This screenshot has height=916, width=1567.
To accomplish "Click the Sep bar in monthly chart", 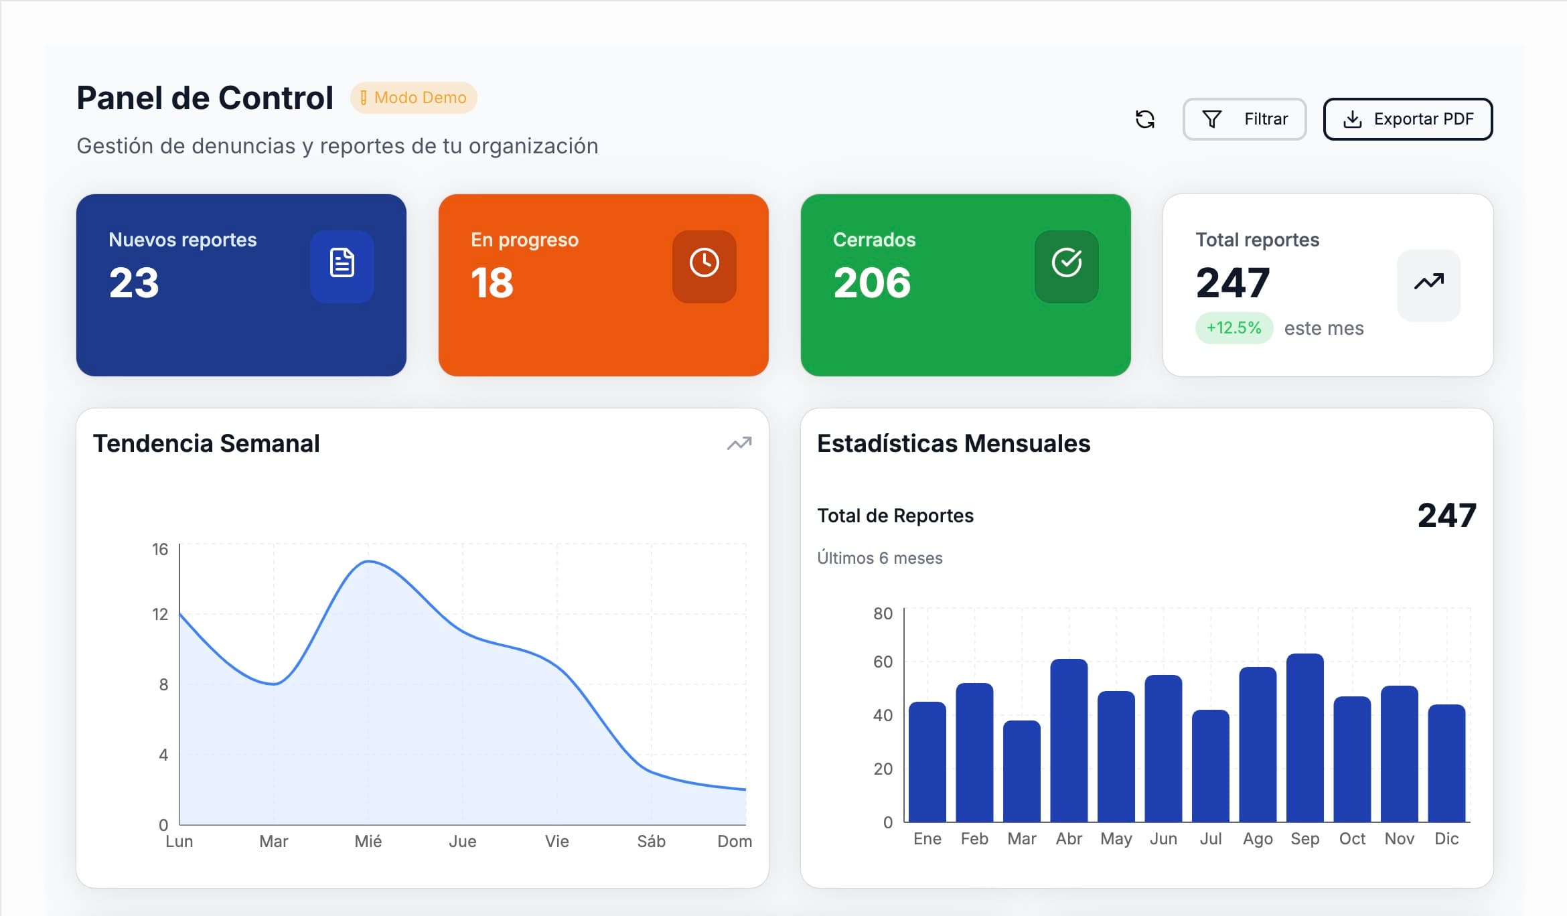I will [1304, 737].
